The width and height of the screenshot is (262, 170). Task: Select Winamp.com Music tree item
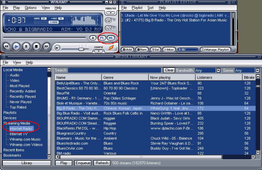[x=25, y=139]
